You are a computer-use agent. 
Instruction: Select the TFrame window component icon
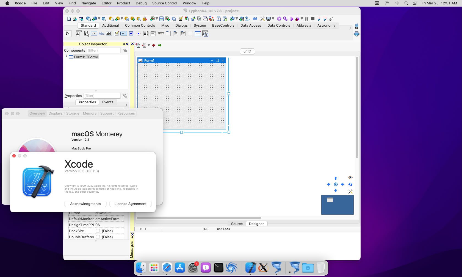pyautogui.click(x=198, y=34)
